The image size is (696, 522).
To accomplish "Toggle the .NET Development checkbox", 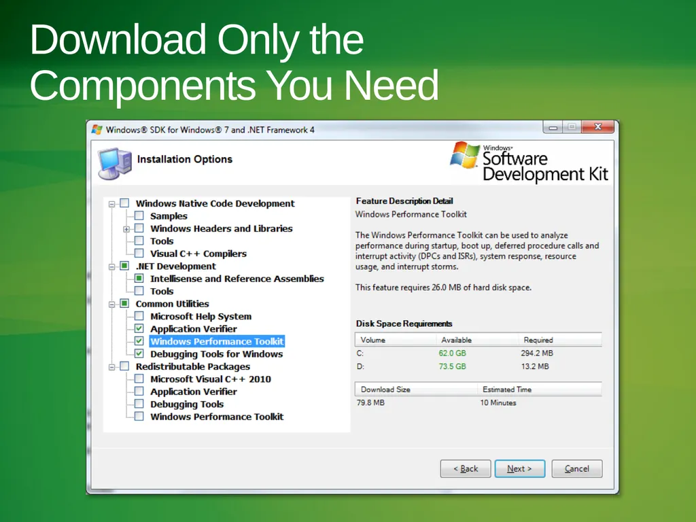I will (125, 266).
